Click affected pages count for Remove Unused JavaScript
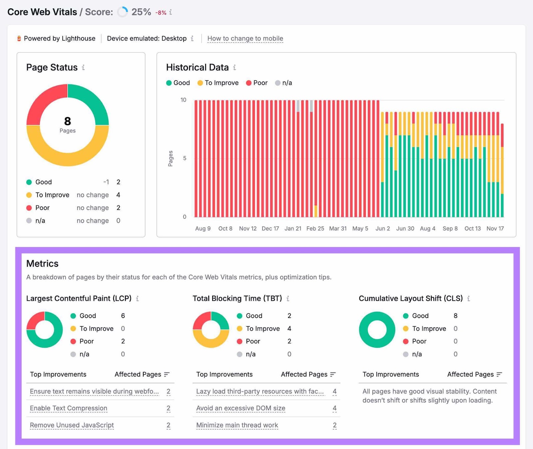 (169, 425)
